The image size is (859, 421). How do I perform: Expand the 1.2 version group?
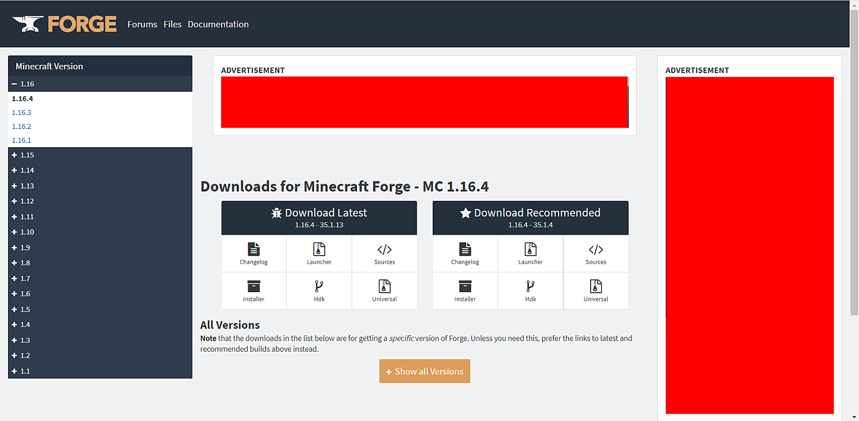pyautogui.click(x=100, y=355)
